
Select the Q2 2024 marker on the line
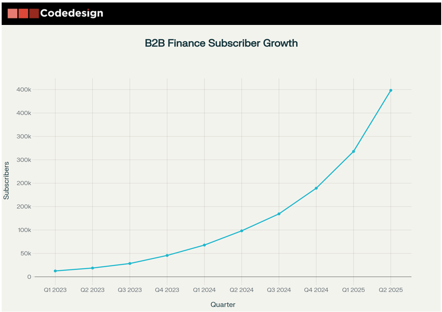[x=242, y=231]
